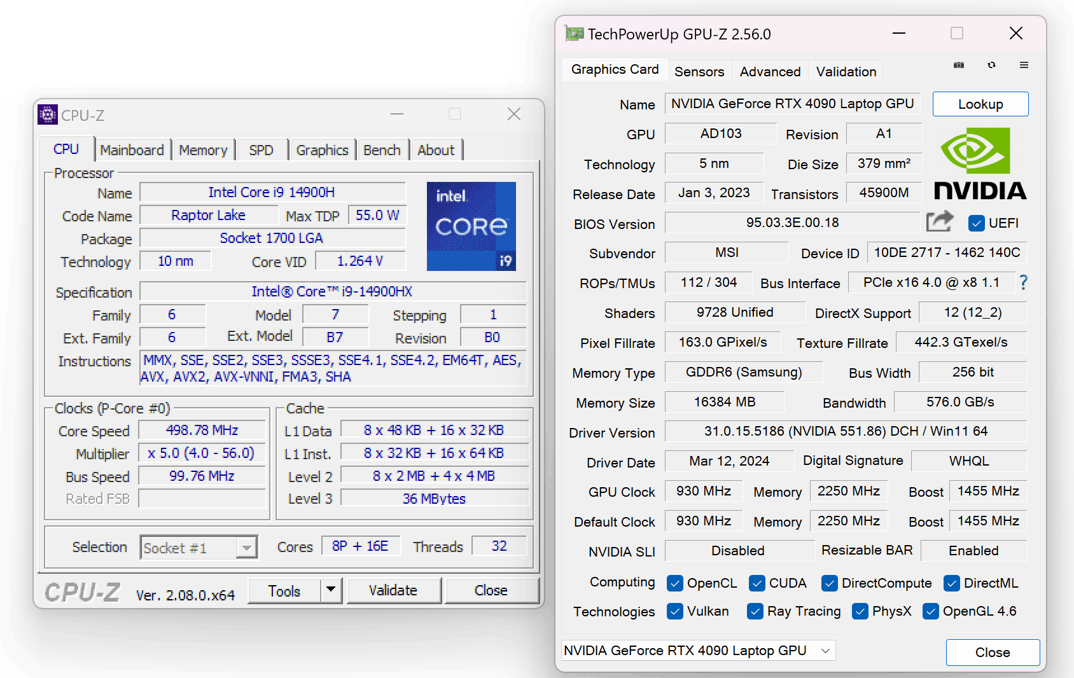
Task: Switch to the Sensors tab
Action: [699, 71]
